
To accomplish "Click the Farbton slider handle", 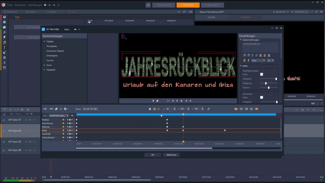I will click(269, 87).
